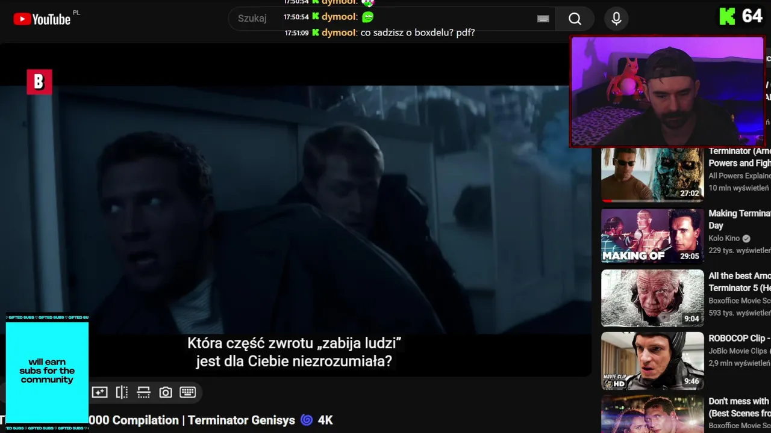Open the ROBOCOP Clip thumbnail 9:46
The width and height of the screenshot is (771, 433).
652,361
